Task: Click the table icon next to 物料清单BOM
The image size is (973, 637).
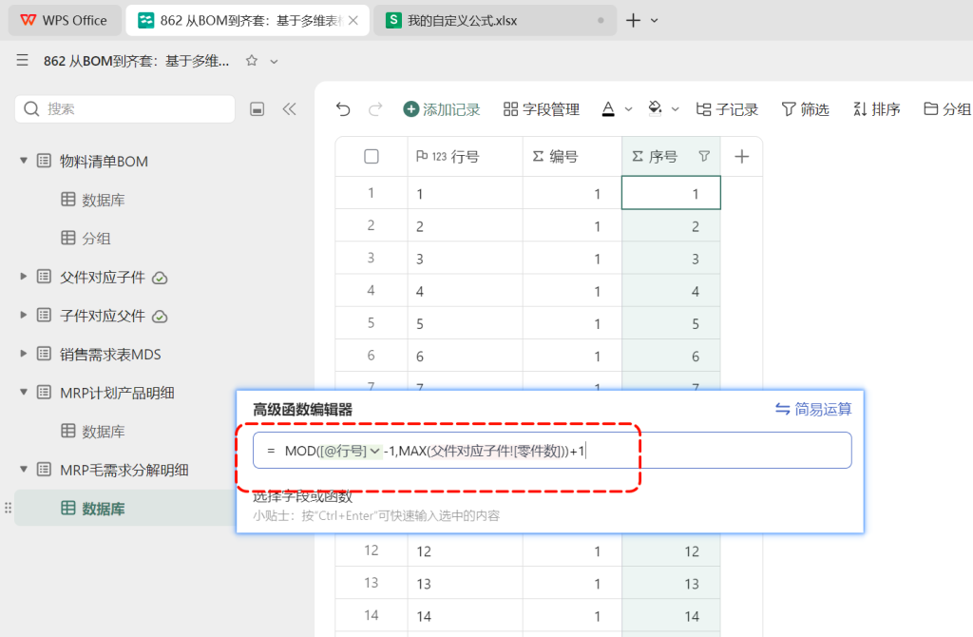Action: click(x=44, y=161)
